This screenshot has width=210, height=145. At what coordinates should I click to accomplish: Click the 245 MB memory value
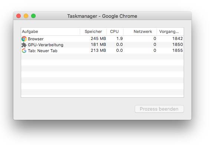tap(98, 38)
